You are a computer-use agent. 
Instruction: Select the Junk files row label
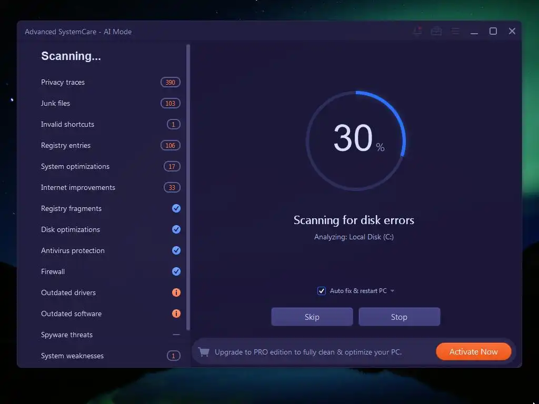coord(55,103)
